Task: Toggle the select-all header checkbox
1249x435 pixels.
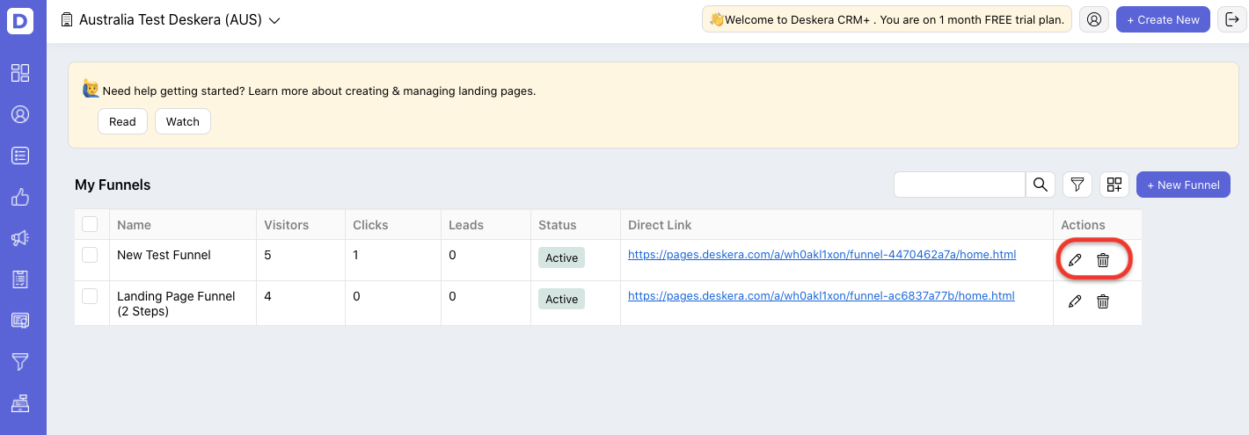Action: [90, 224]
